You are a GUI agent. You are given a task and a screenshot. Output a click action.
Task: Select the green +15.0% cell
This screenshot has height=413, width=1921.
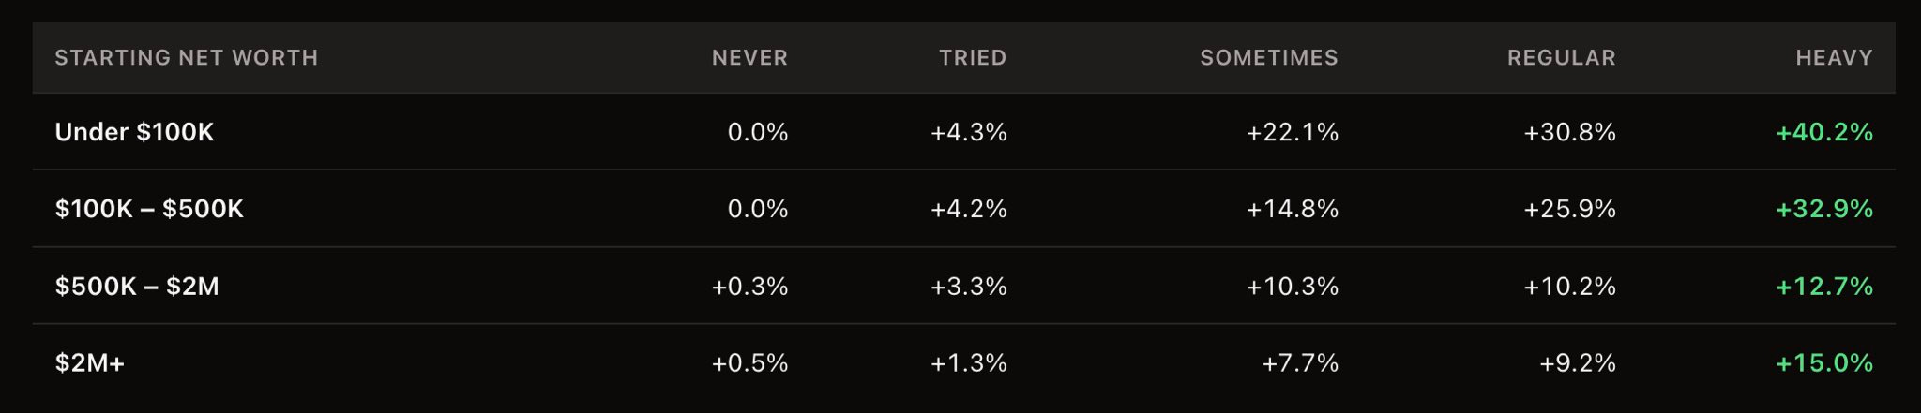coord(1824,362)
